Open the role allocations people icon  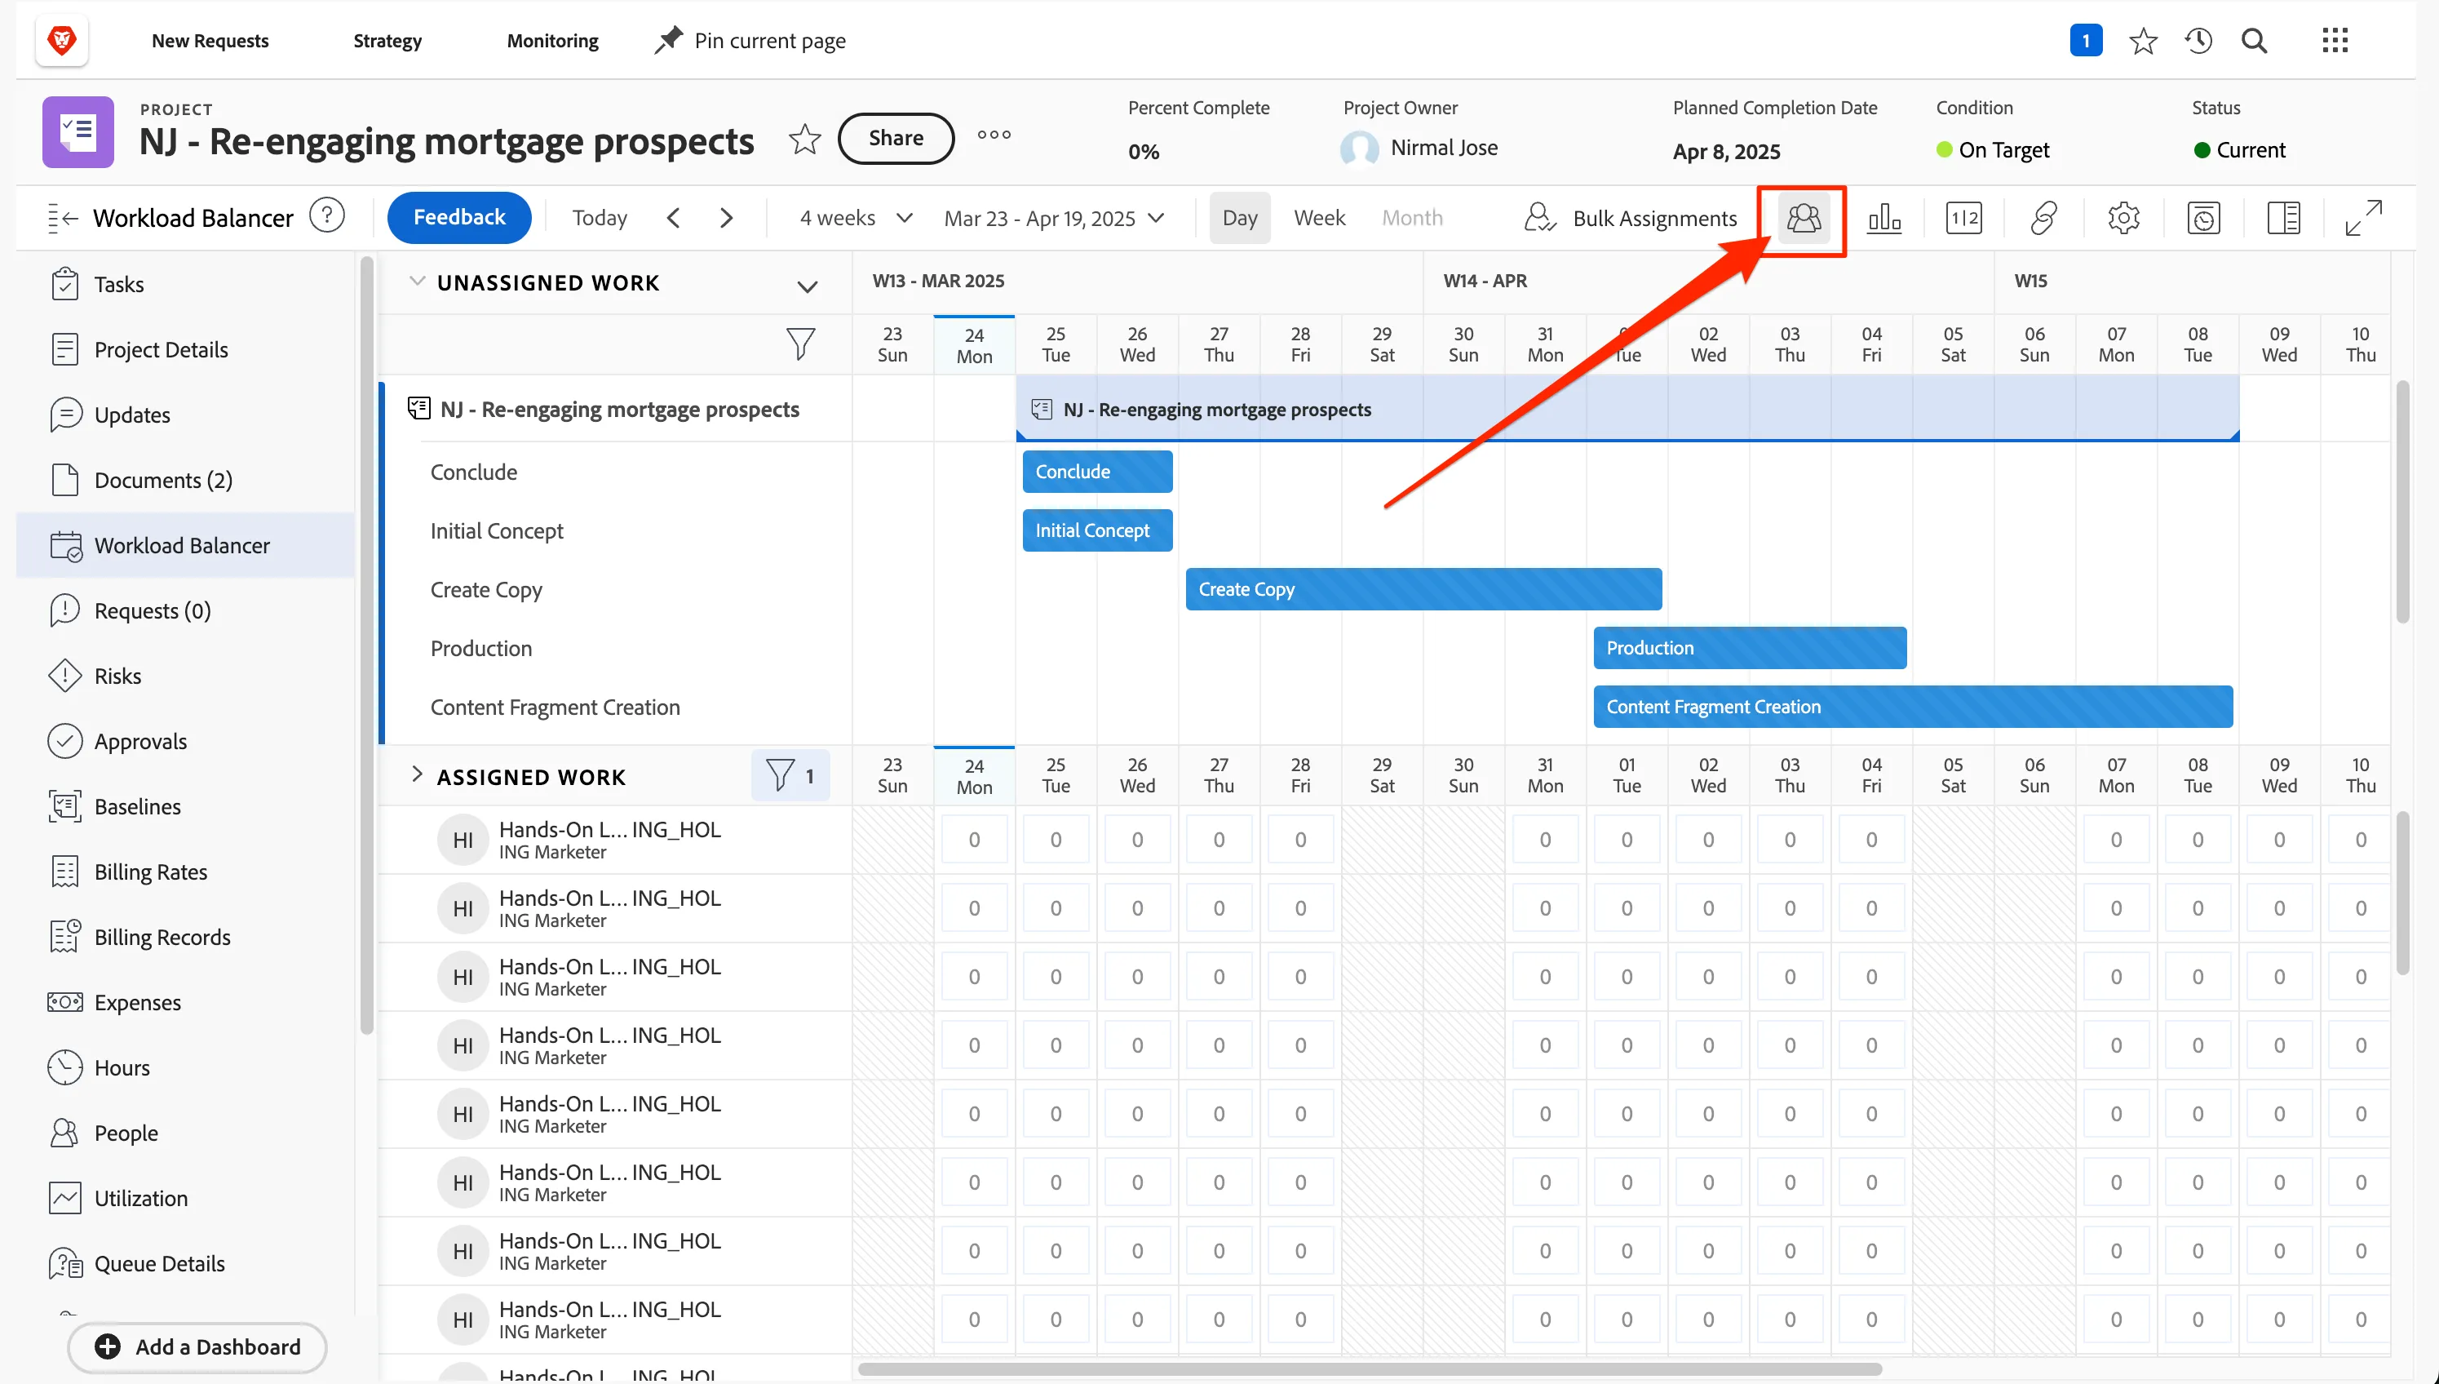[x=1803, y=219]
